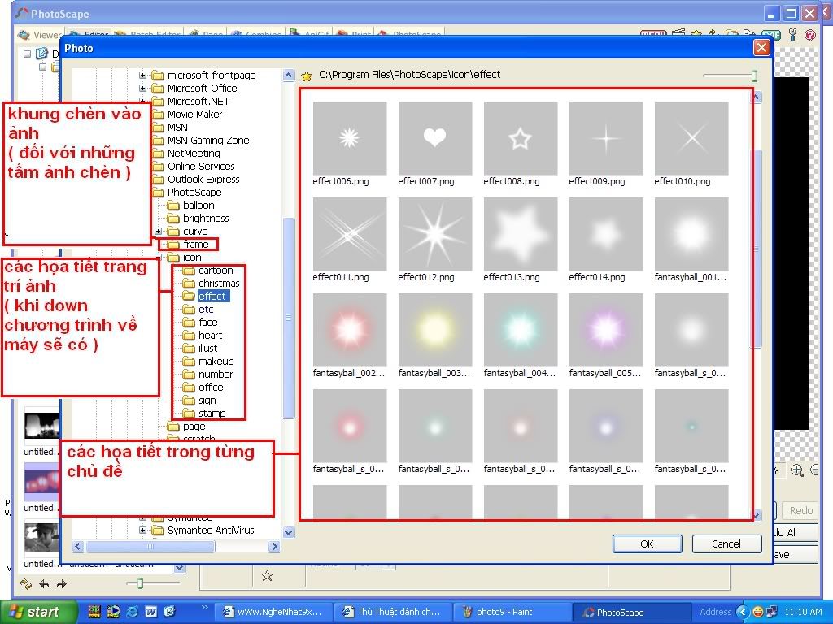Click the zoom-in magnifier in editor
The width and height of the screenshot is (833, 624).
(x=797, y=470)
